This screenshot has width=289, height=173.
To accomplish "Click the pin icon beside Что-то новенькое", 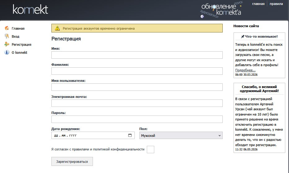I will click(x=243, y=36).
